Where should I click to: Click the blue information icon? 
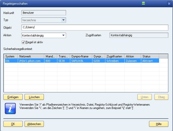tap(10, 108)
